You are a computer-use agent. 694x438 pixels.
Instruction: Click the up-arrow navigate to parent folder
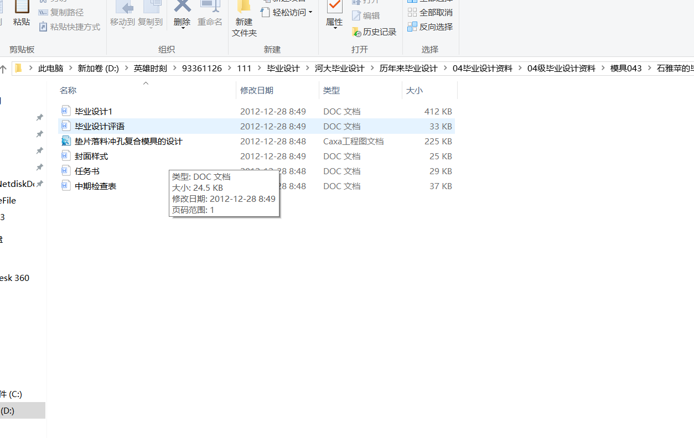pyautogui.click(x=3, y=69)
